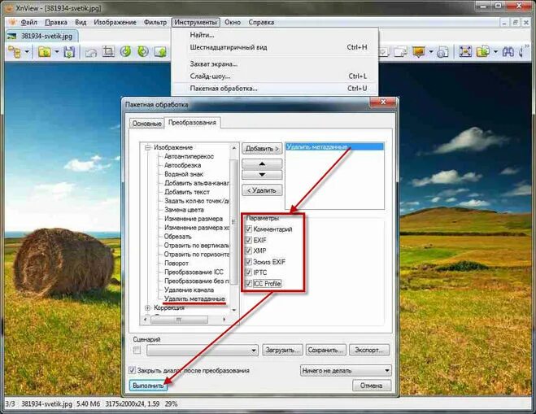This screenshot has width=536, height=414.
Task: Open dropdown arrow next to convert icon
Action: click(495, 52)
